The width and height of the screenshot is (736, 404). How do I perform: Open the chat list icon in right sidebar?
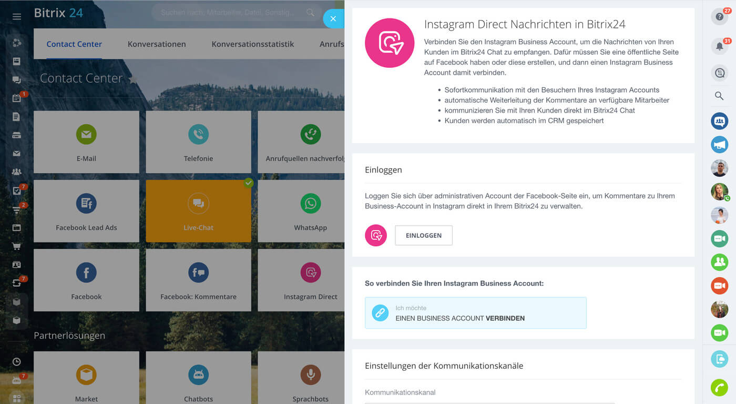[x=719, y=73]
